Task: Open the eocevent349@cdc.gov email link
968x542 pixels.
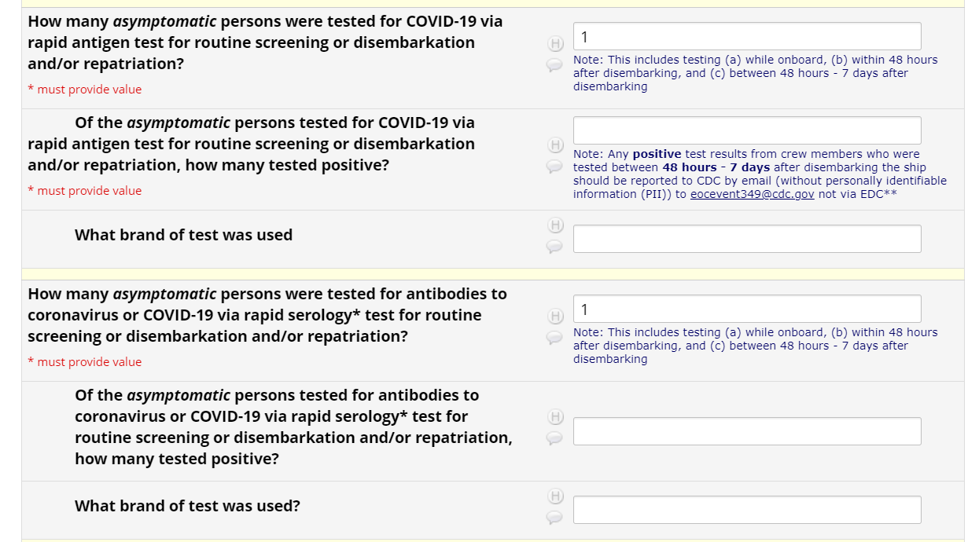Action: point(752,194)
